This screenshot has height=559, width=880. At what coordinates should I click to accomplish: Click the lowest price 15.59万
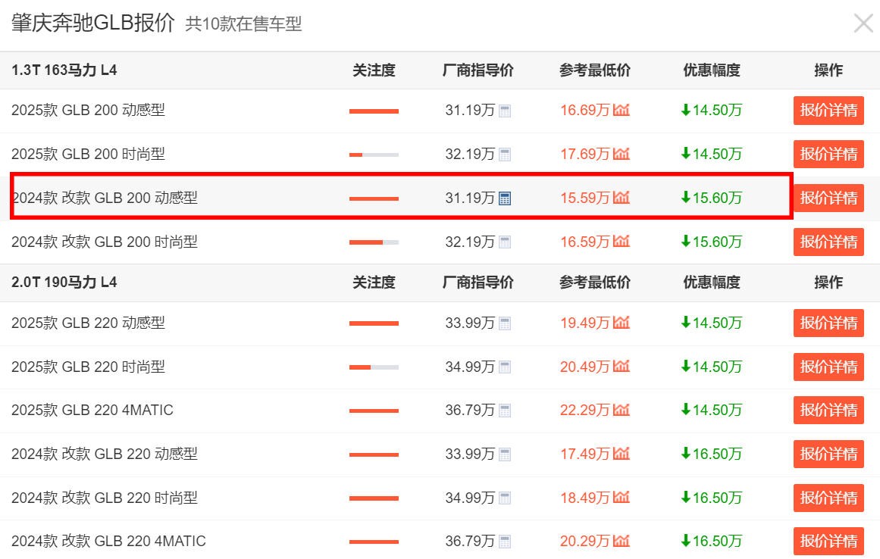pos(585,198)
